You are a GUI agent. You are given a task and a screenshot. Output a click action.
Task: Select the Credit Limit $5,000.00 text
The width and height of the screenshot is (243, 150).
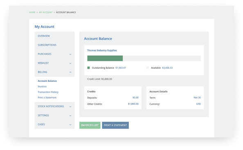click(x=100, y=79)
